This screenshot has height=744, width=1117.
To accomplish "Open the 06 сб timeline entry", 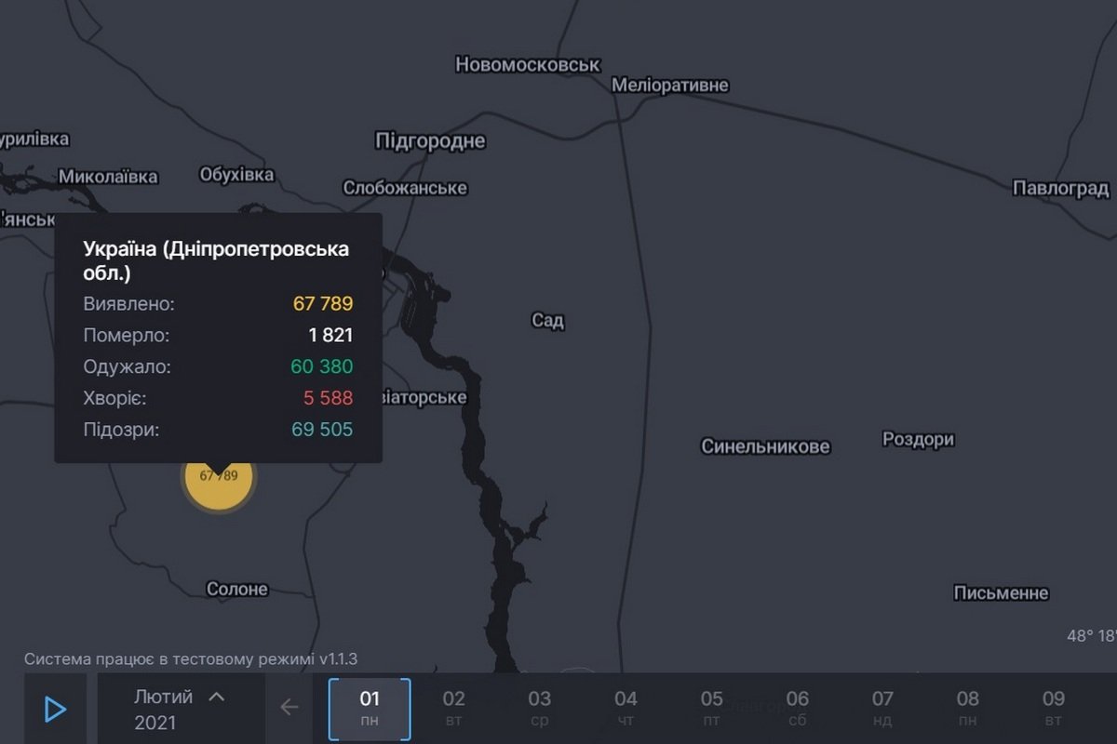I will (797, 707).
